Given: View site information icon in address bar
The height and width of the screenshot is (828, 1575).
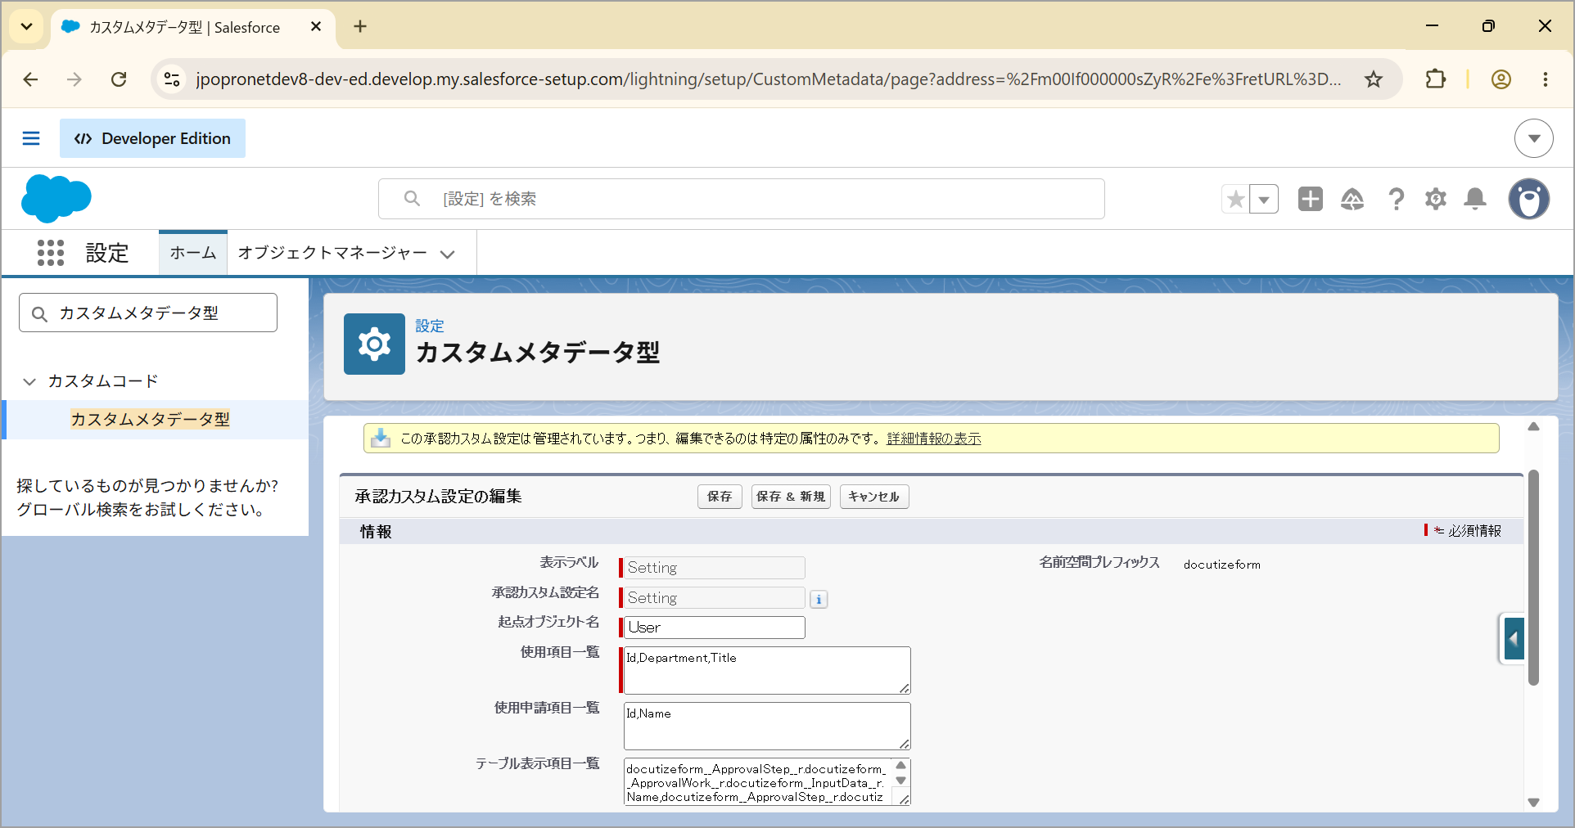Looking at the screenshot, I should (x=172, y=79).
